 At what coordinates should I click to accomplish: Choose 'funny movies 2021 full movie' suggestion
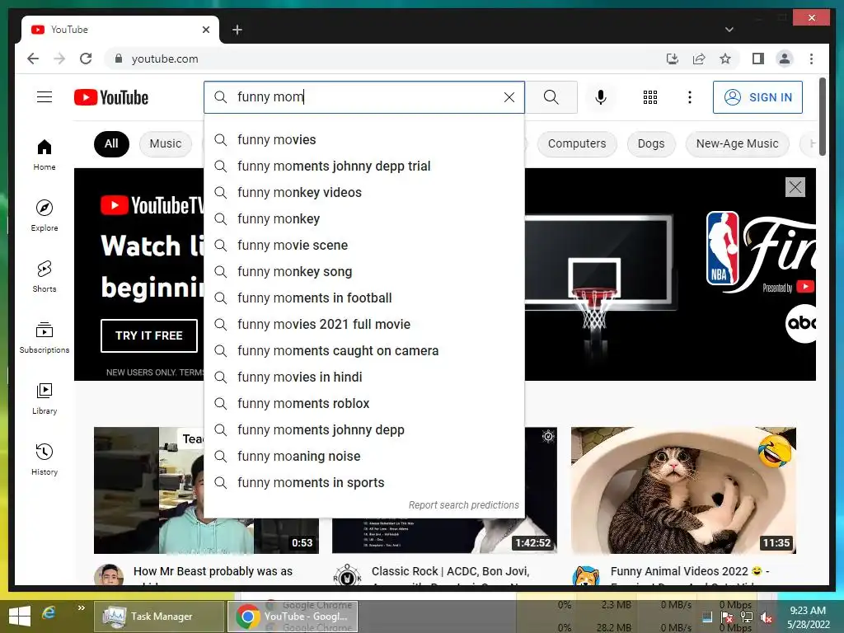(x=364, y=325)
